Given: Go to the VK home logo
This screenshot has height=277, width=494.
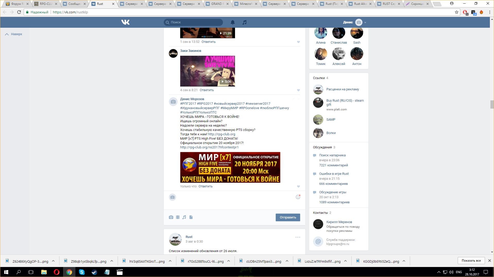Looking at the screenshot, I should coord(125,22).
